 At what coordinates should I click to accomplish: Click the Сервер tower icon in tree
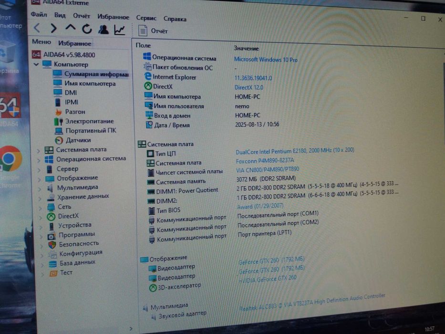50,169
